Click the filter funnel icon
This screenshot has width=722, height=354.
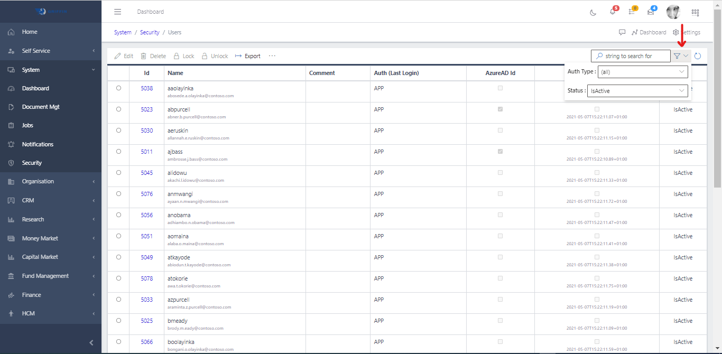click(677, 56)
